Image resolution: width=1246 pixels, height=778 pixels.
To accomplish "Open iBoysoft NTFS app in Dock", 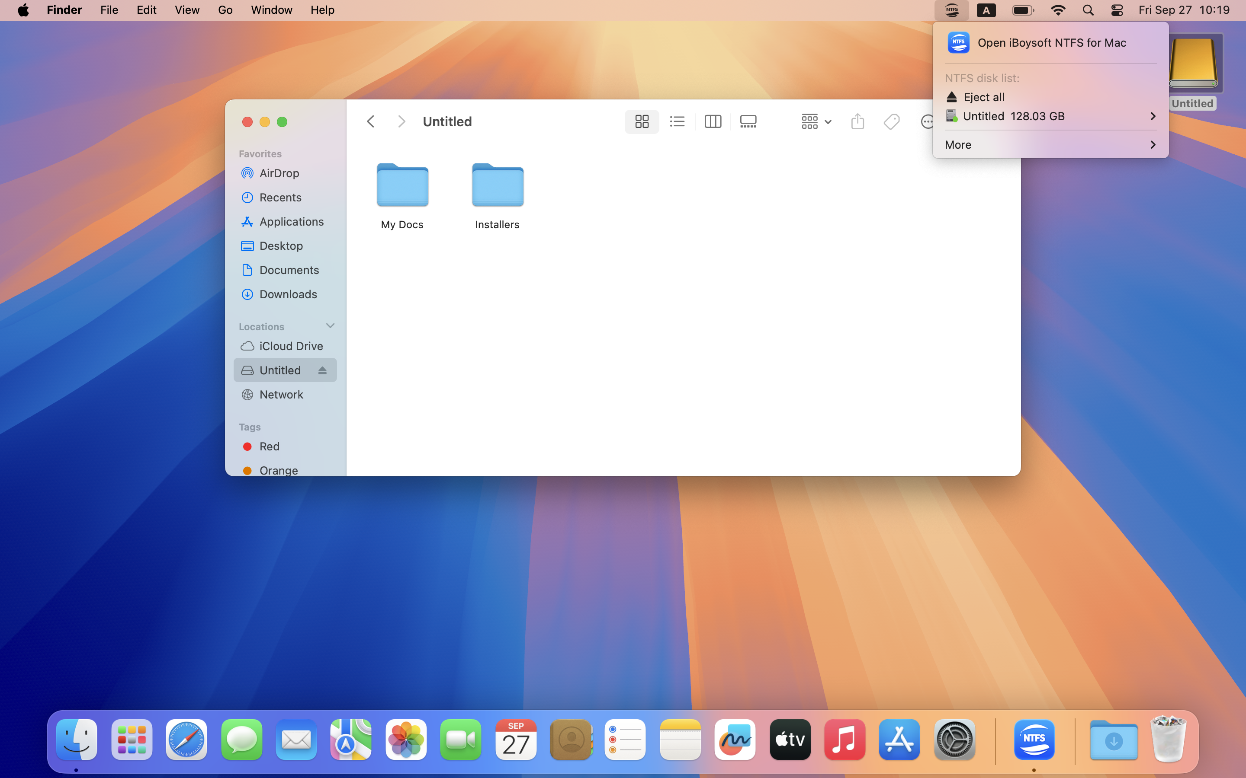I will (1034, 740).
